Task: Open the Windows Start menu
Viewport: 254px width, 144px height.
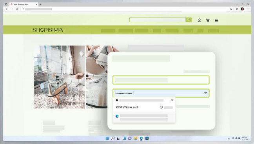Action: 107,139
